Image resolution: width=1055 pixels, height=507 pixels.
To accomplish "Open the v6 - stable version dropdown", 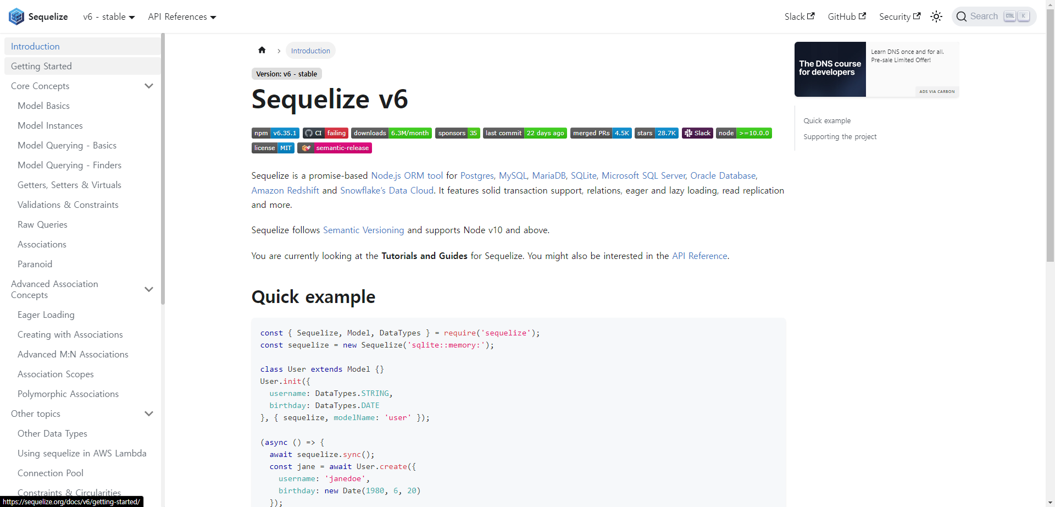I will click(109, 16).
